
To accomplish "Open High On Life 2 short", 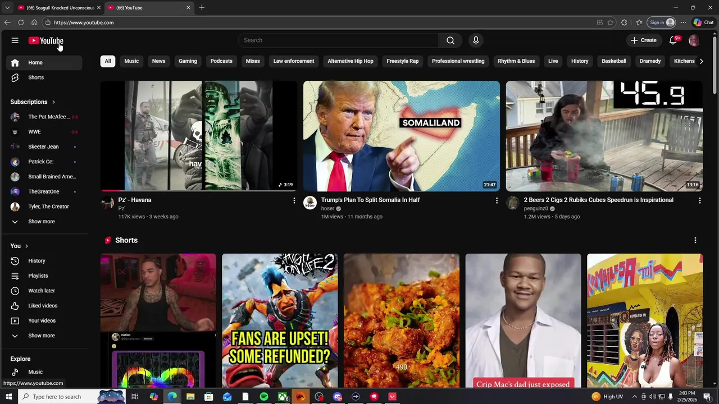I will click(x=280, y=320).
